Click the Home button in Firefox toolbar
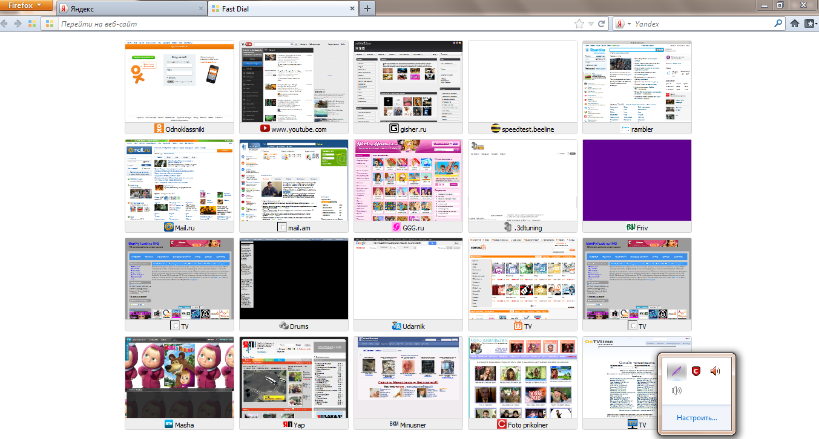819x439 pixels. click(795, 24)
